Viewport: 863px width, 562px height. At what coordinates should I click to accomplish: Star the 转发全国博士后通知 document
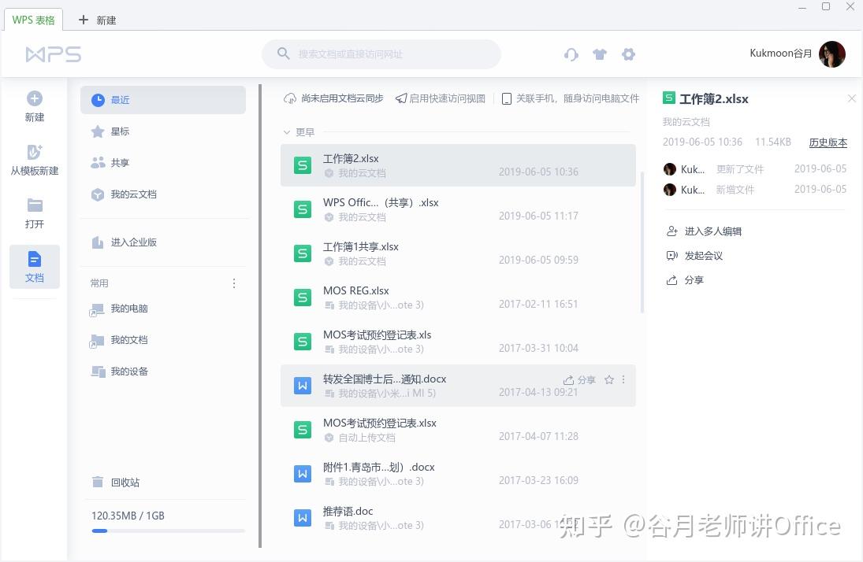pos(608,379)
